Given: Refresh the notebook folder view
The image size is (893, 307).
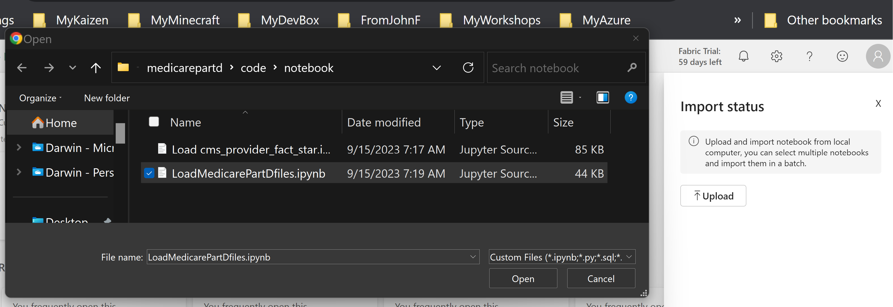Looking at the screenshot, I should point(468,68).
